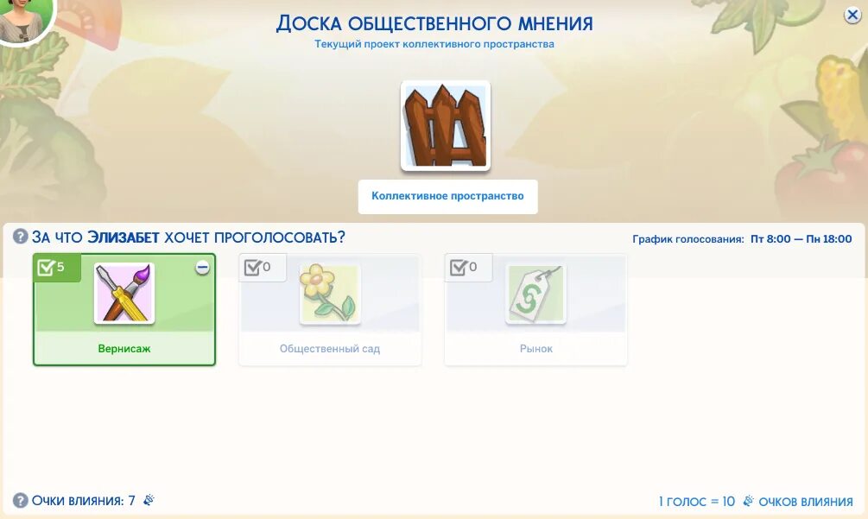
Task: Click the Рынок price tag icon
Action: (536, 294)
